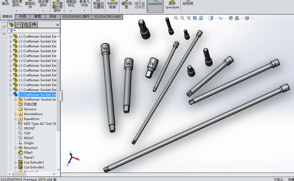Screen dimensions: 294x181
Task: Click 显示隐藏的零部件 toolbar button
Action: 57,6
